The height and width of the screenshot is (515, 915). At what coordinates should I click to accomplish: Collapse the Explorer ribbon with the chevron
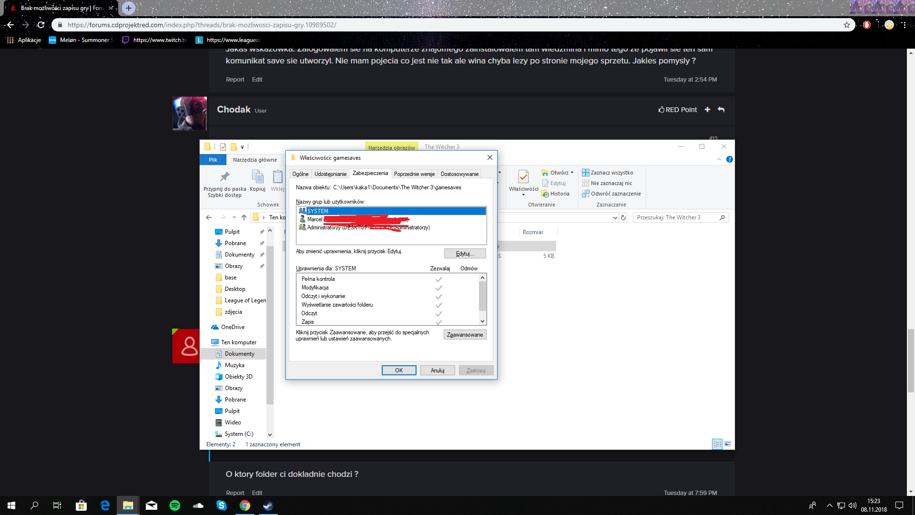[x=719, y=159]
